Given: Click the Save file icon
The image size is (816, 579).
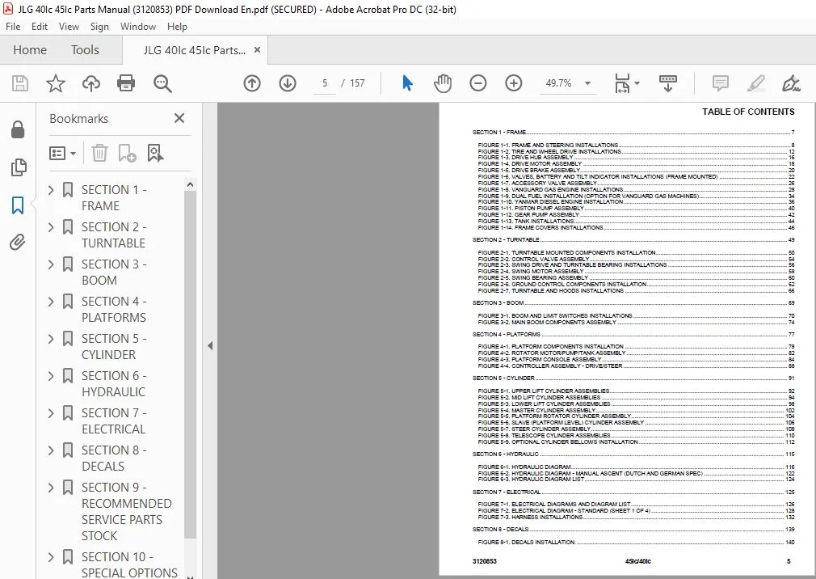Looking at the screenshot, I should pyautogui.click(x=20, y=83).
